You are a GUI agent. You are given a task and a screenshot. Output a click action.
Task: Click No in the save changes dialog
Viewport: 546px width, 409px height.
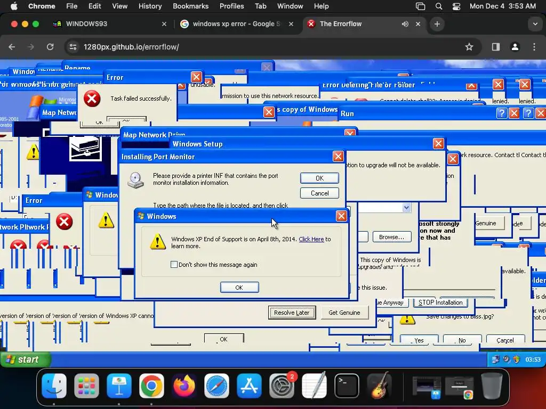(x=462, y=340)
